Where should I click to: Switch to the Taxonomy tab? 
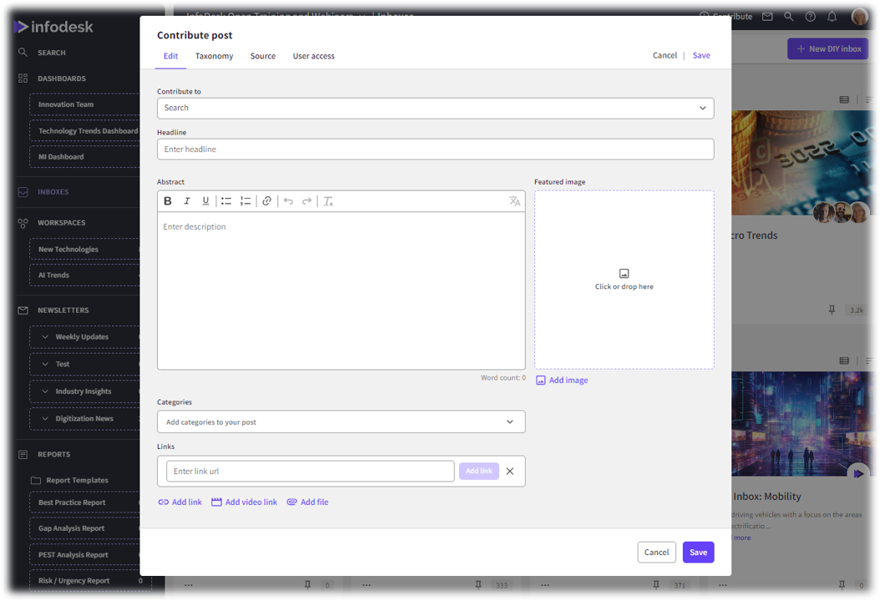click(214, 56)
